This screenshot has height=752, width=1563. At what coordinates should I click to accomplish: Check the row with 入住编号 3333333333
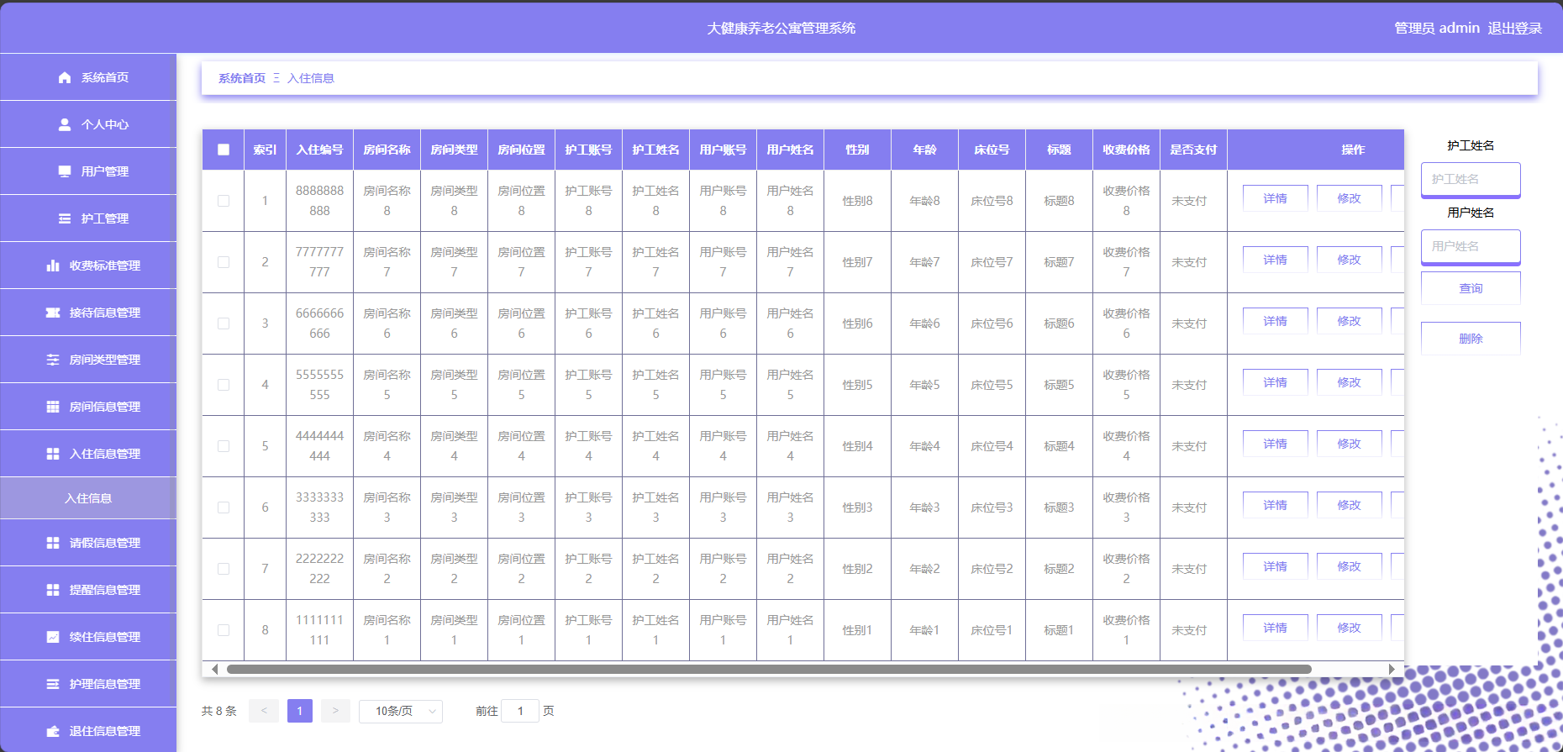224,507
